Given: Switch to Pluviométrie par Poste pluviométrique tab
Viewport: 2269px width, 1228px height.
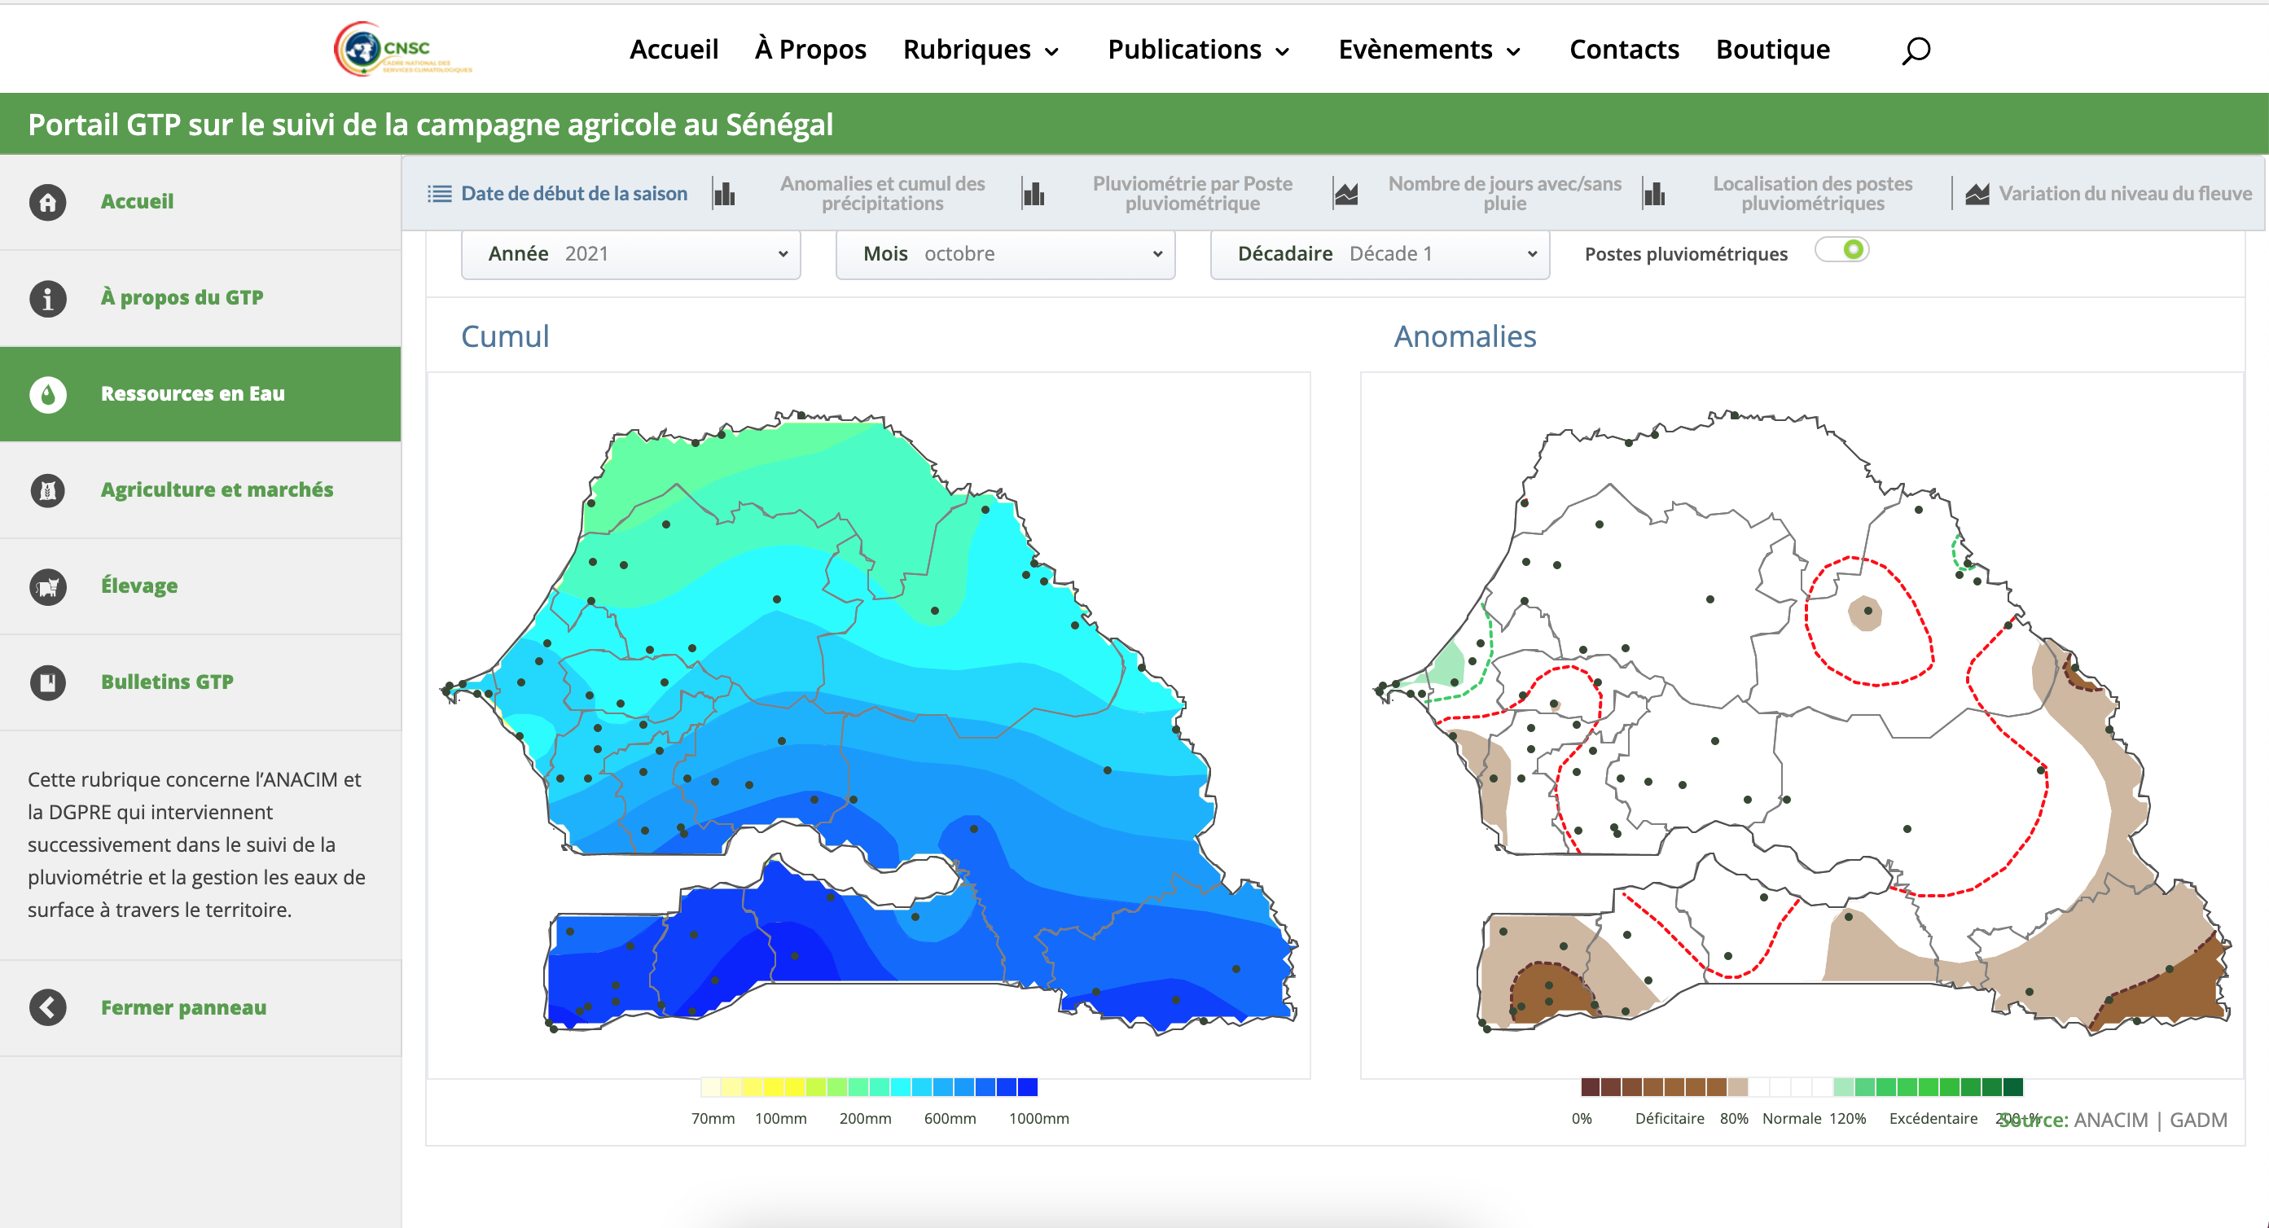Looking at the screenshot, I should click(1193, 193).
